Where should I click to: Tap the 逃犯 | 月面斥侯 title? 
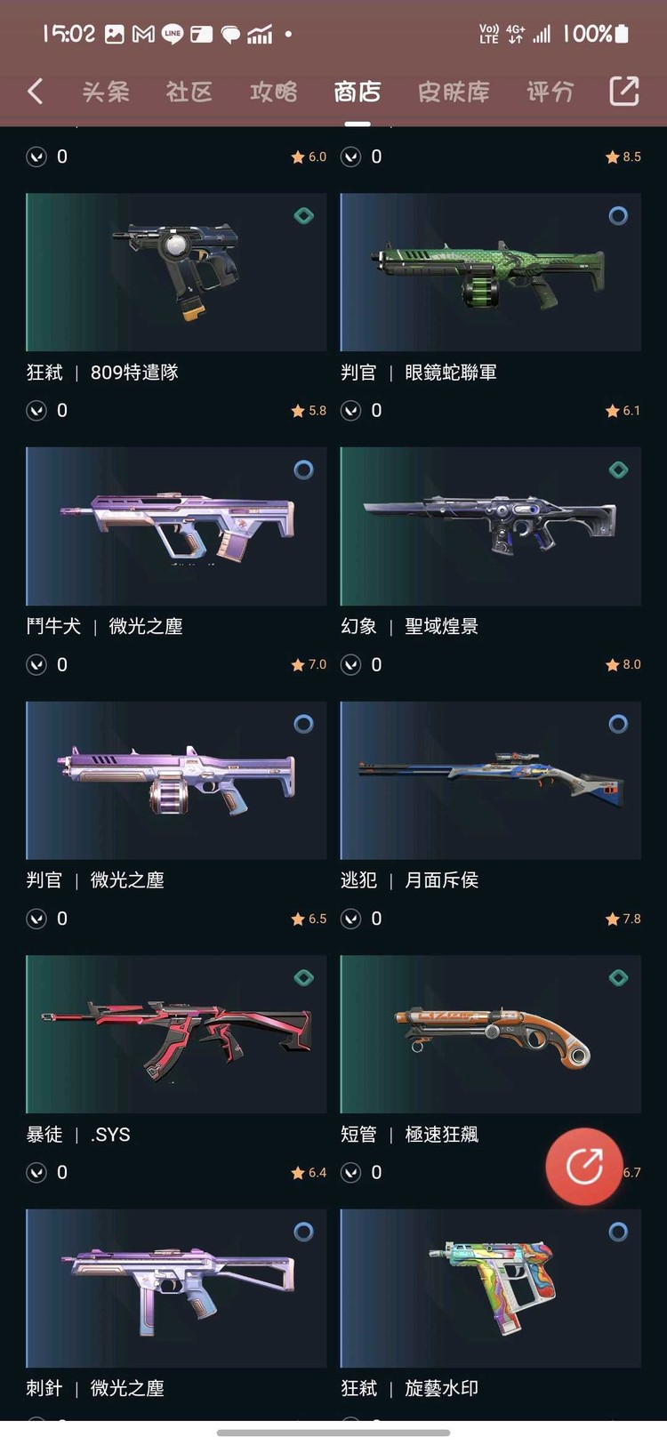pos(410,880)
